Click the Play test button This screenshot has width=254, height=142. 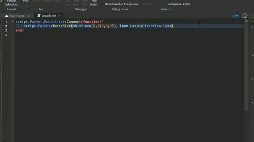(26, 2)
